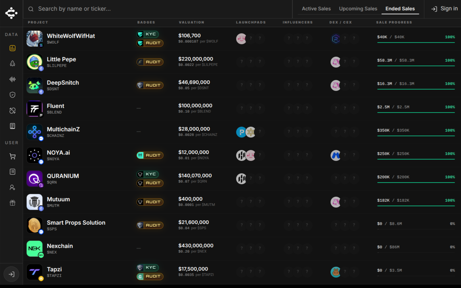Open the Nexchain project name link
The height and width of the screenshot is (288, 461).
(x=60, y=246)
